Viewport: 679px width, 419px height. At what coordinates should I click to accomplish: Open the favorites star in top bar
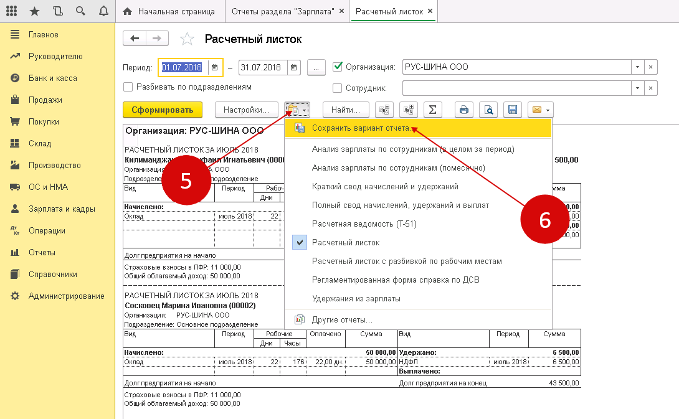click(34, 11)
